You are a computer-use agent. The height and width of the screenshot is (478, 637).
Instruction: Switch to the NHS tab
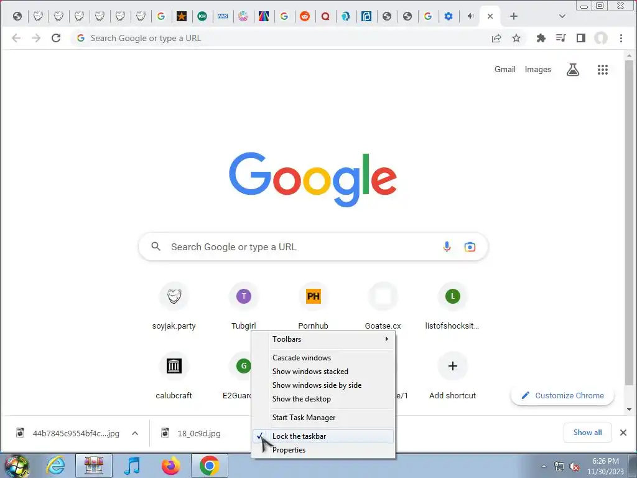(223, 16)
